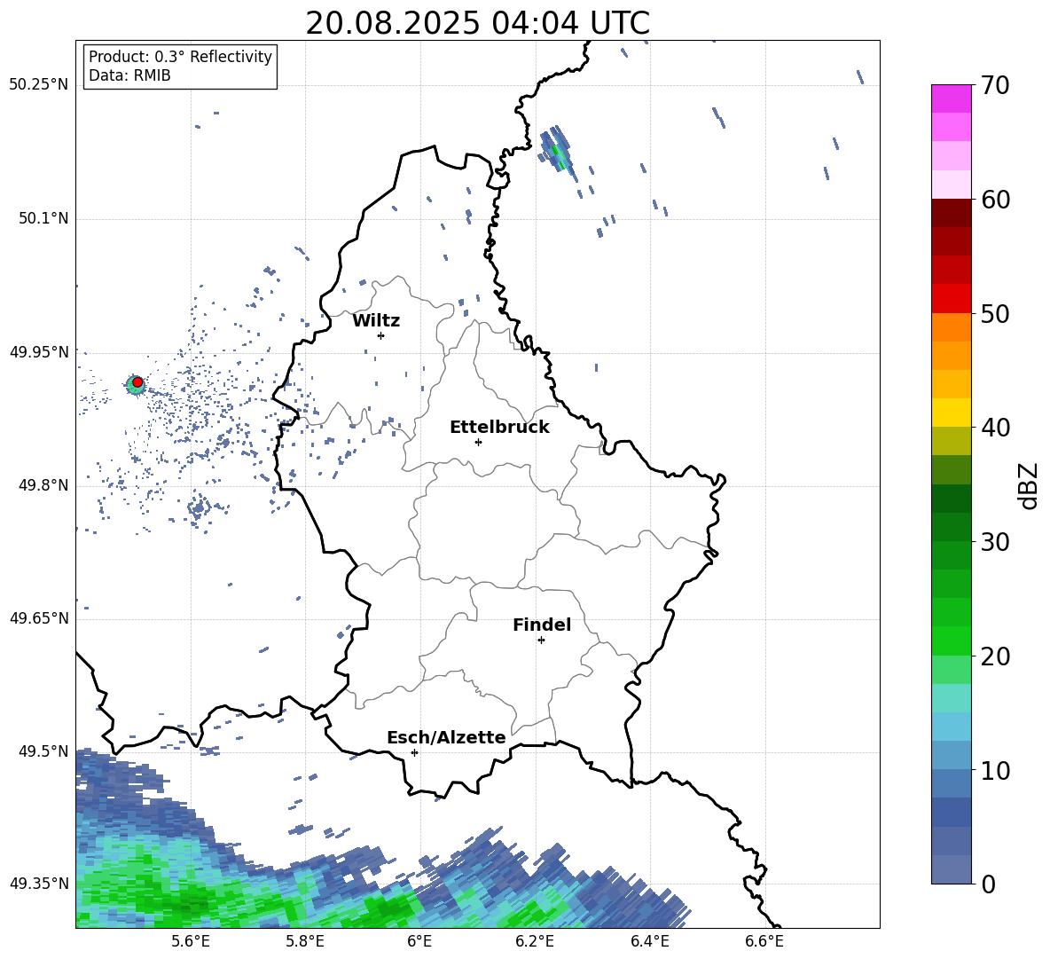Click the colorbar tick value 10
The width and height of the screenshot is (1050, 959).
(x=995, y=770)
